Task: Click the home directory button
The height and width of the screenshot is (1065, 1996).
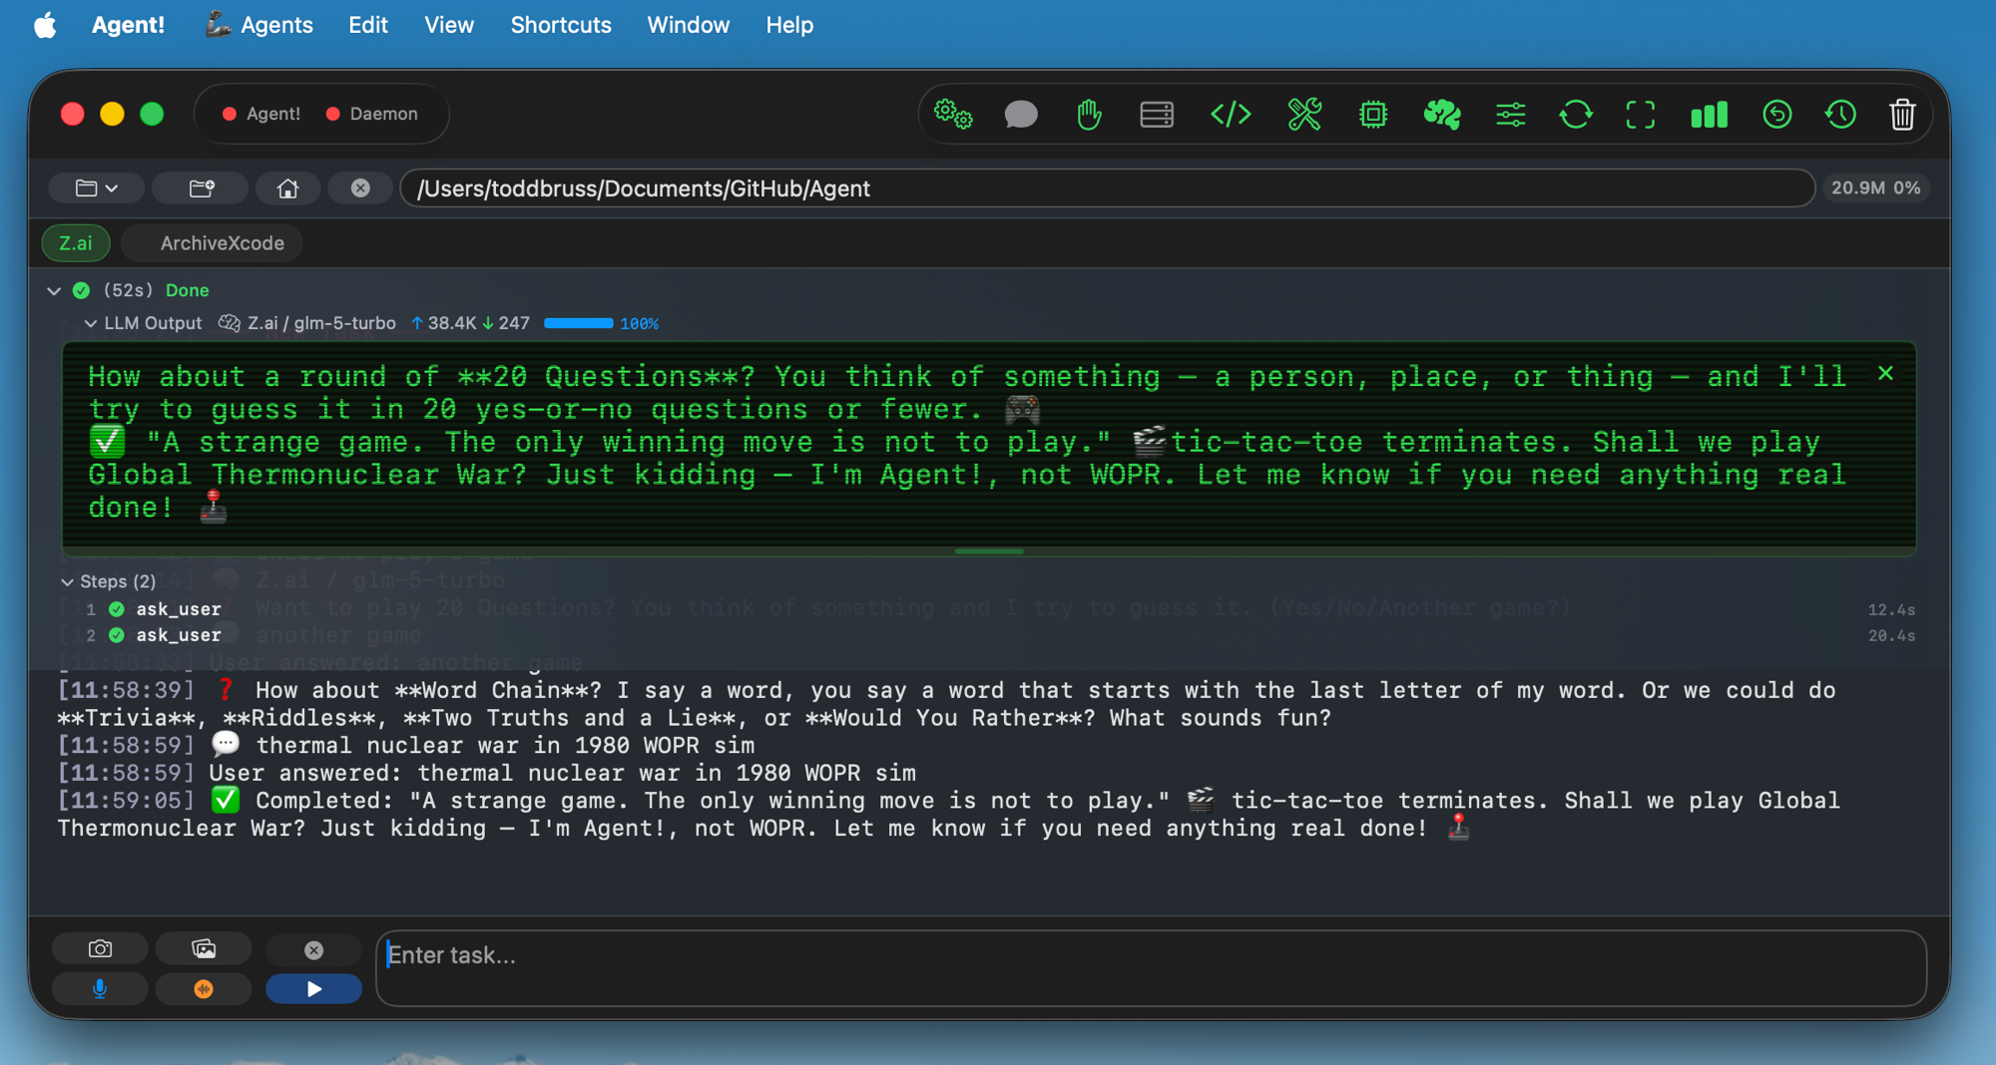Action: pos(287,188)
